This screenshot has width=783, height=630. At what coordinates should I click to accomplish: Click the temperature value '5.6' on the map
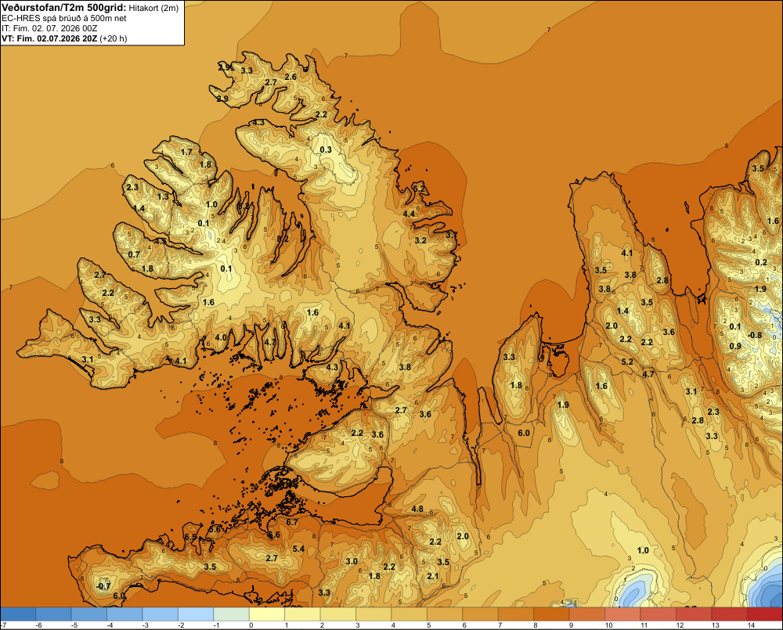[215, 529]
